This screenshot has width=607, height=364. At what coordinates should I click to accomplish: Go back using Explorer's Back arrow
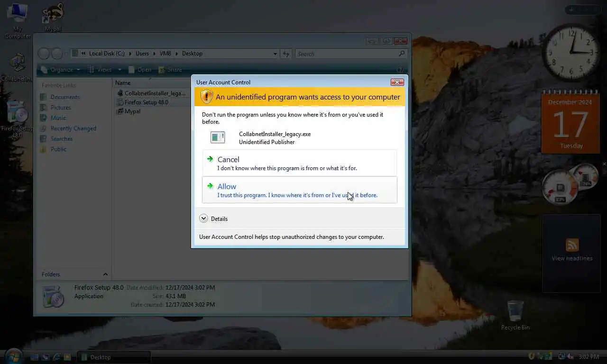coord(44,54)
